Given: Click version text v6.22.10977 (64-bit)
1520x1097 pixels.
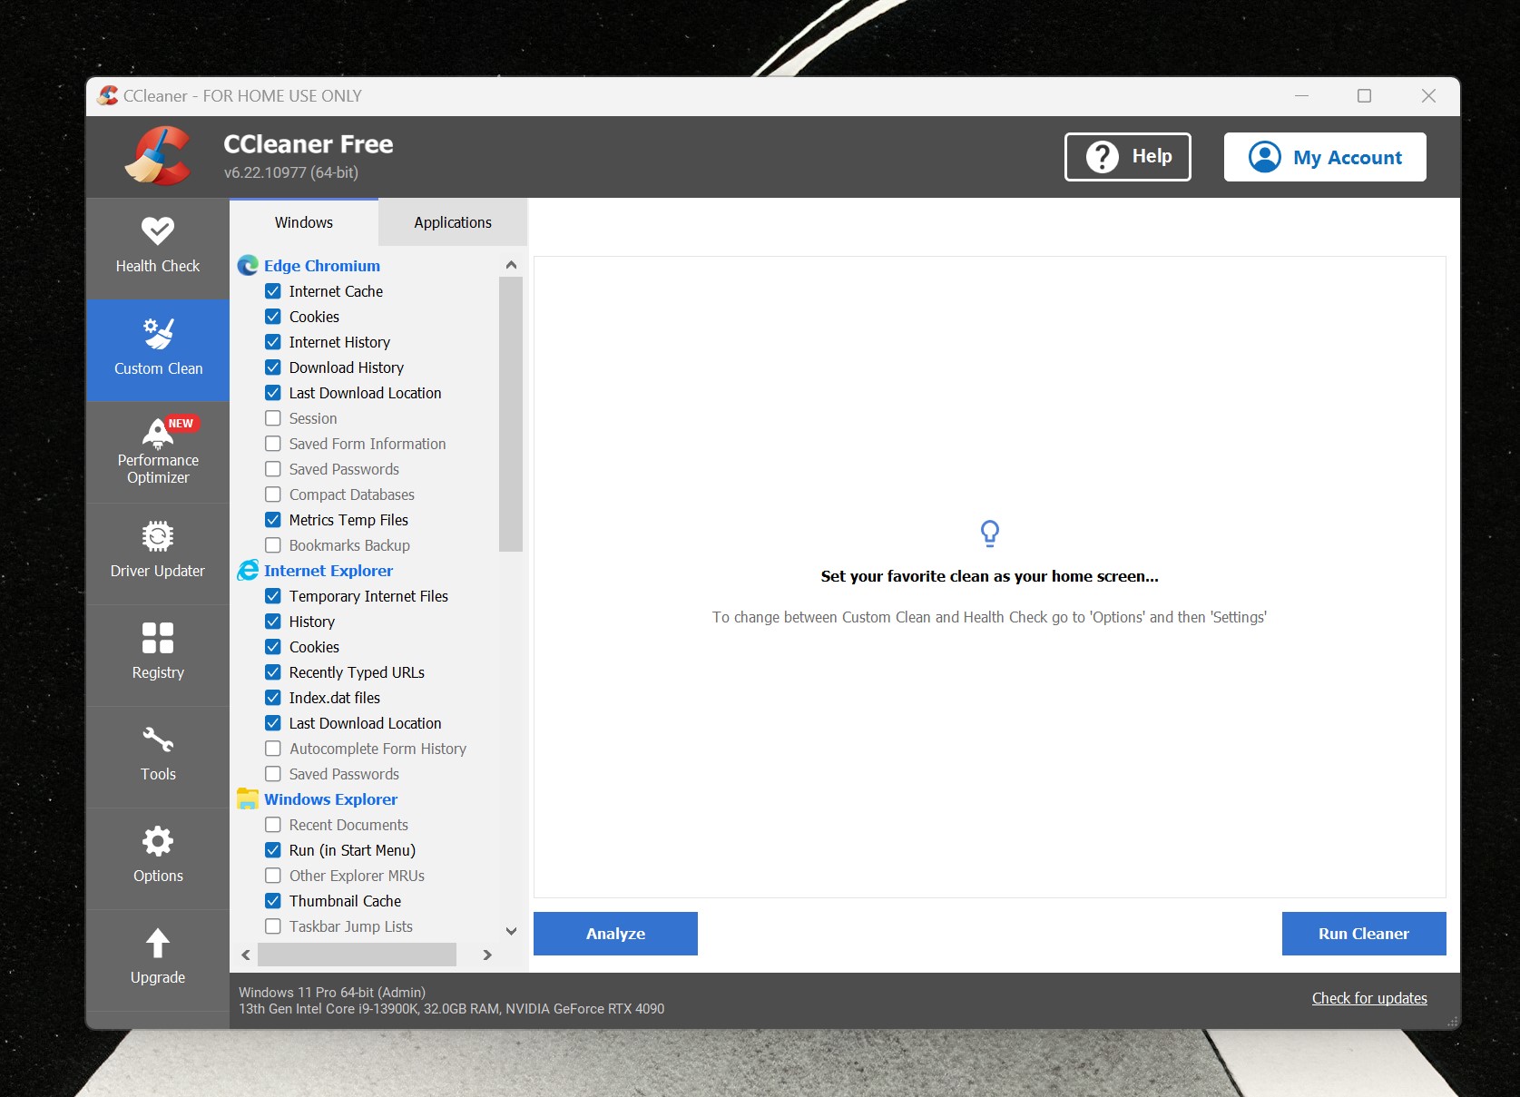Looking at the screenshot, I should coord(291,172).
